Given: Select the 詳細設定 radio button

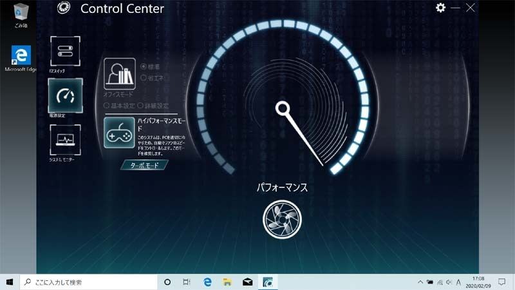Looking at the screenshot, I should 140,106.
